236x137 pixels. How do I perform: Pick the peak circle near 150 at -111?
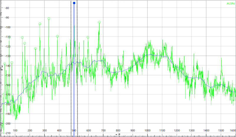(22, 38)
